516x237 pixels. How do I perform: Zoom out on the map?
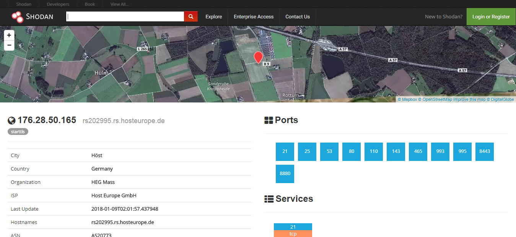coord(9,45)
